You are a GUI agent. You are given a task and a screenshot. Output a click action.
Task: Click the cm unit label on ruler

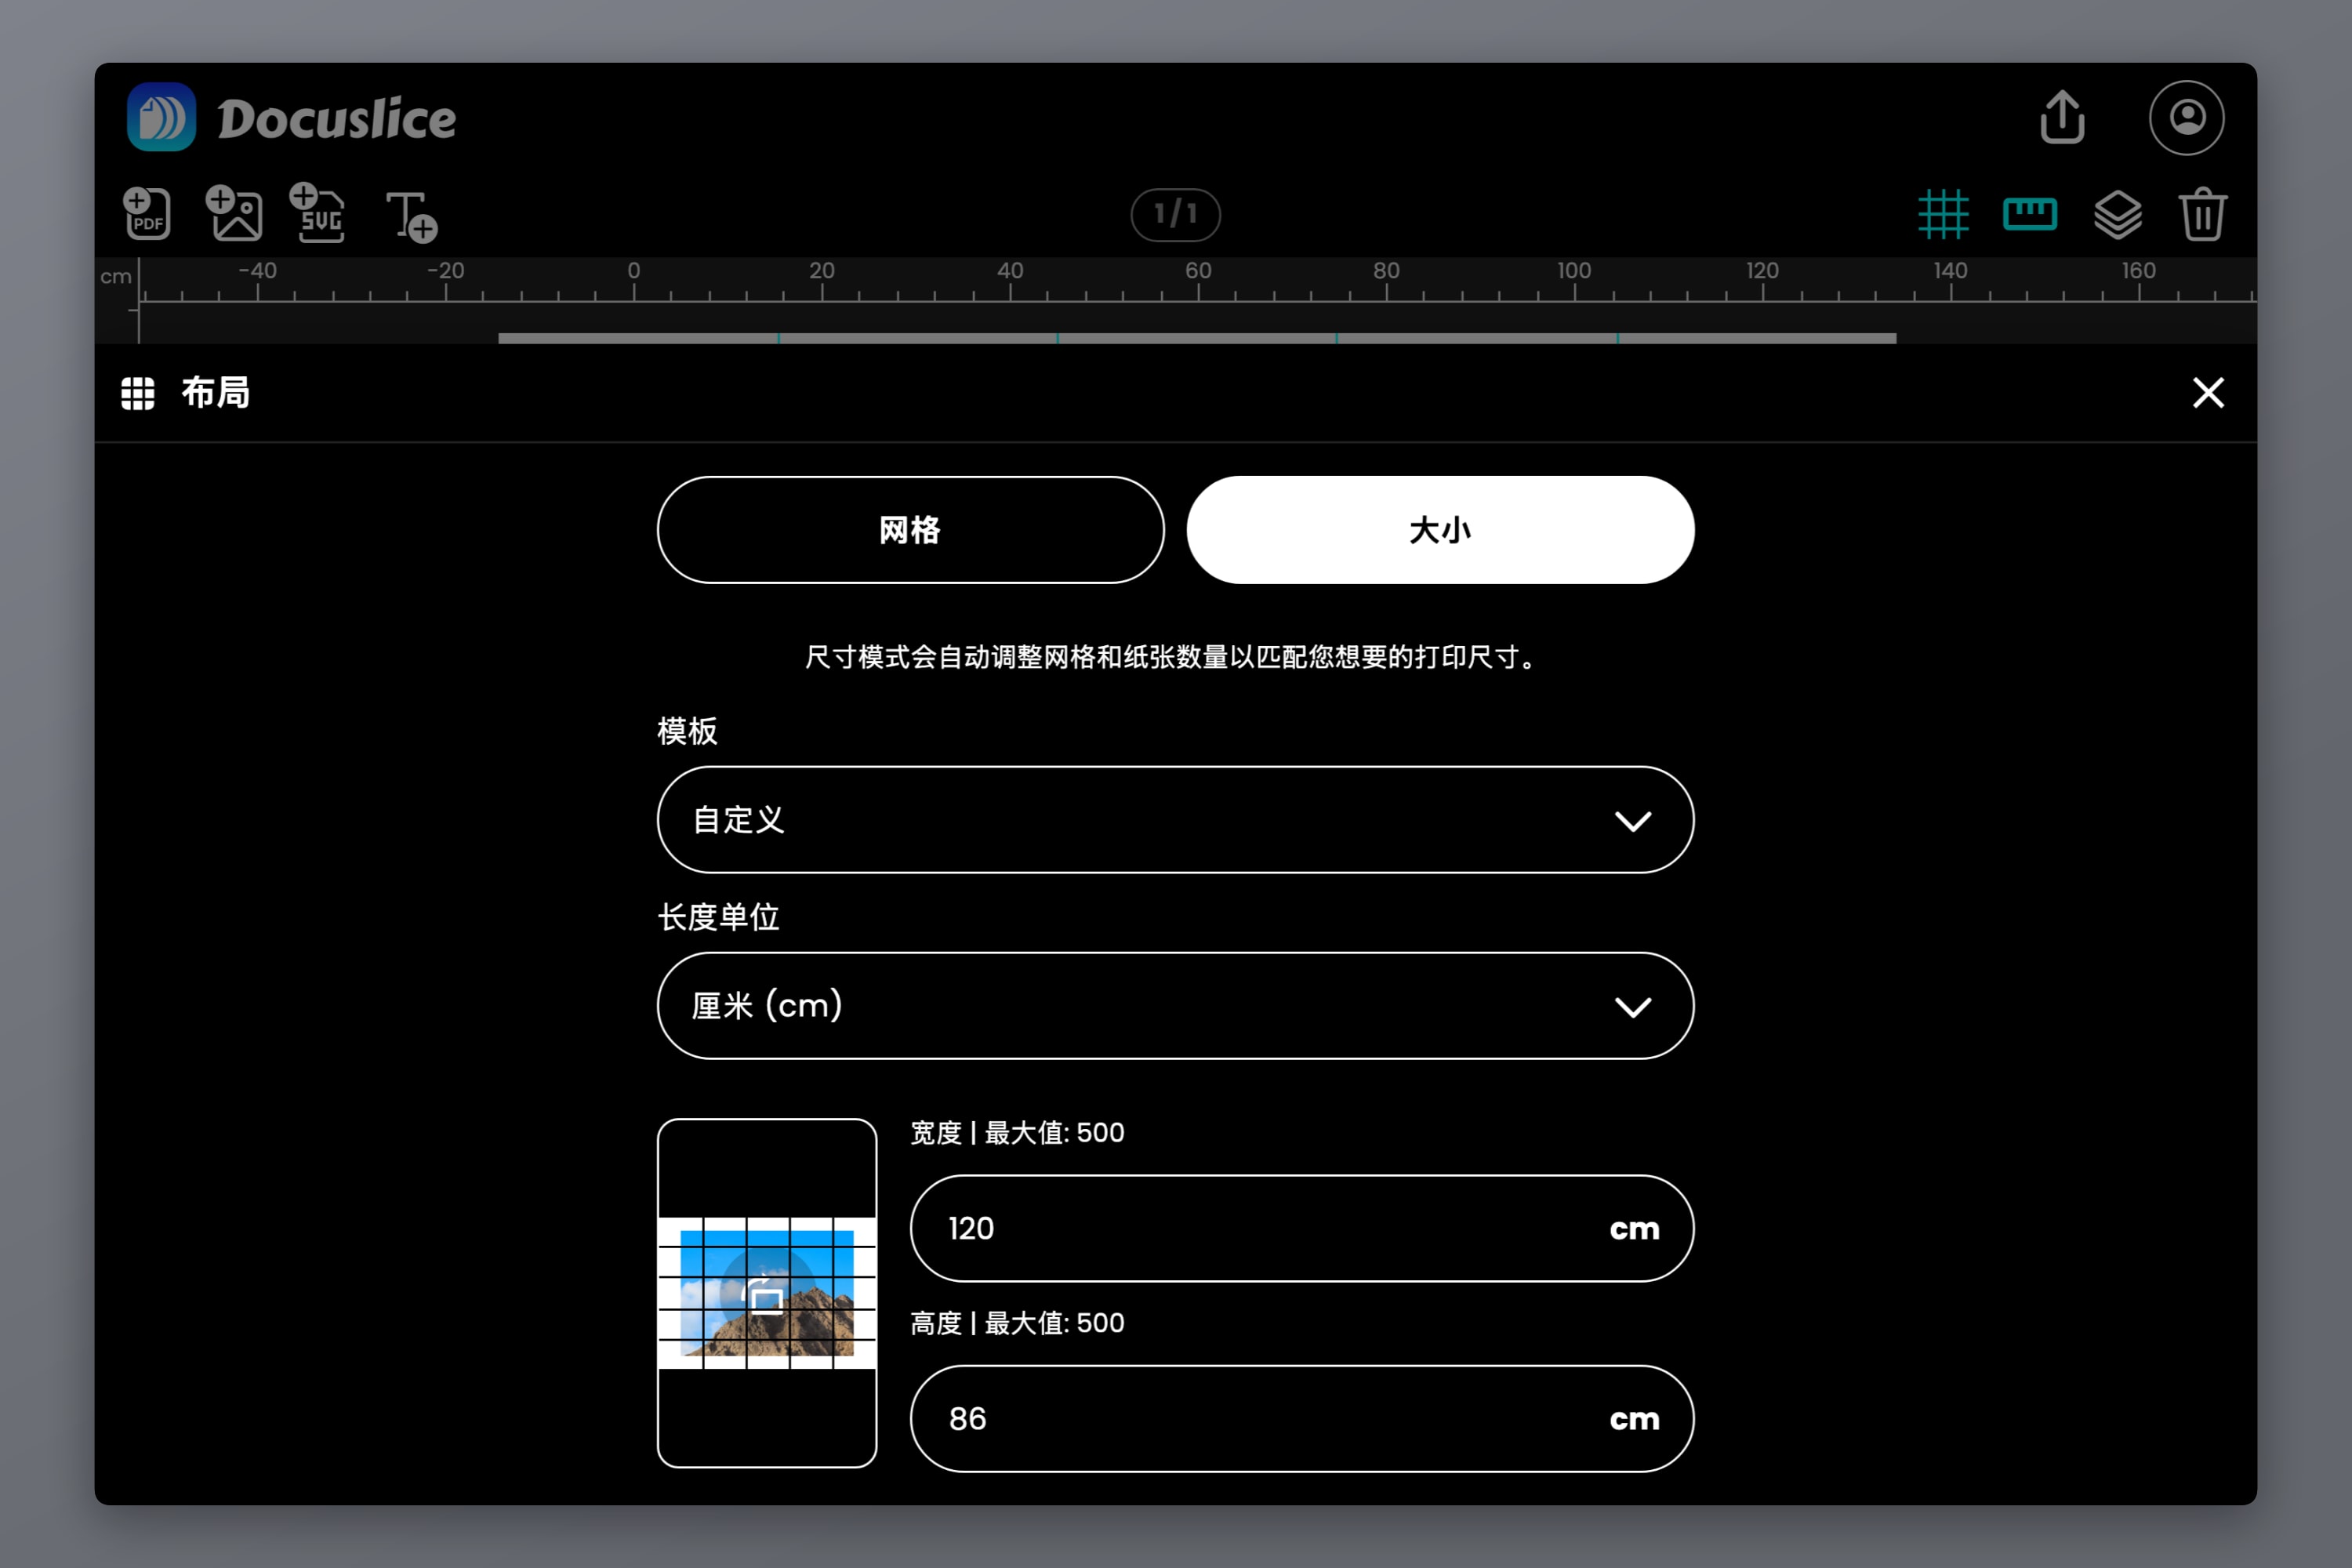click(x=116, y=276)
